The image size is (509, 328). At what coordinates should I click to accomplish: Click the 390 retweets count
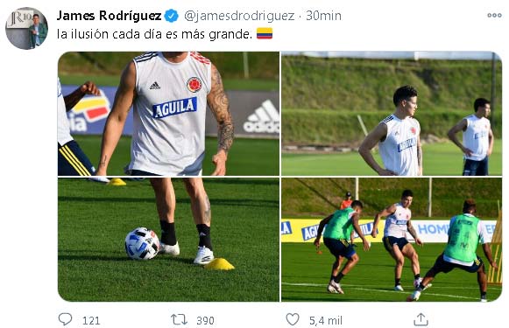click(205, 321)
